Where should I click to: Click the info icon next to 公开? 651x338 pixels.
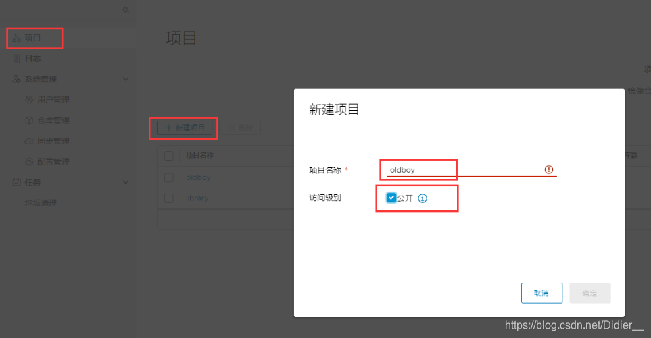click(423, 198)
